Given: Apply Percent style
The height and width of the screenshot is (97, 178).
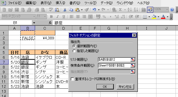Looking at the screenshot, I should (104, 17).
